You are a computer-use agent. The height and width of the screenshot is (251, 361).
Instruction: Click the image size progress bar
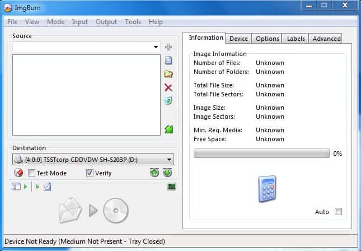coord(261,154)
